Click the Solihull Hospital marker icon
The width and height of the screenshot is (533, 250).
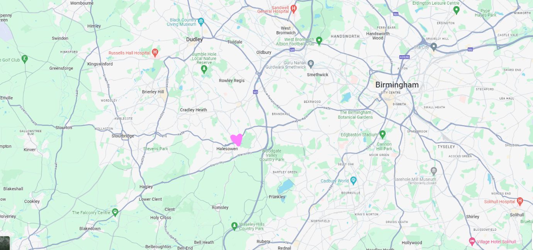(x=520, y=201)
